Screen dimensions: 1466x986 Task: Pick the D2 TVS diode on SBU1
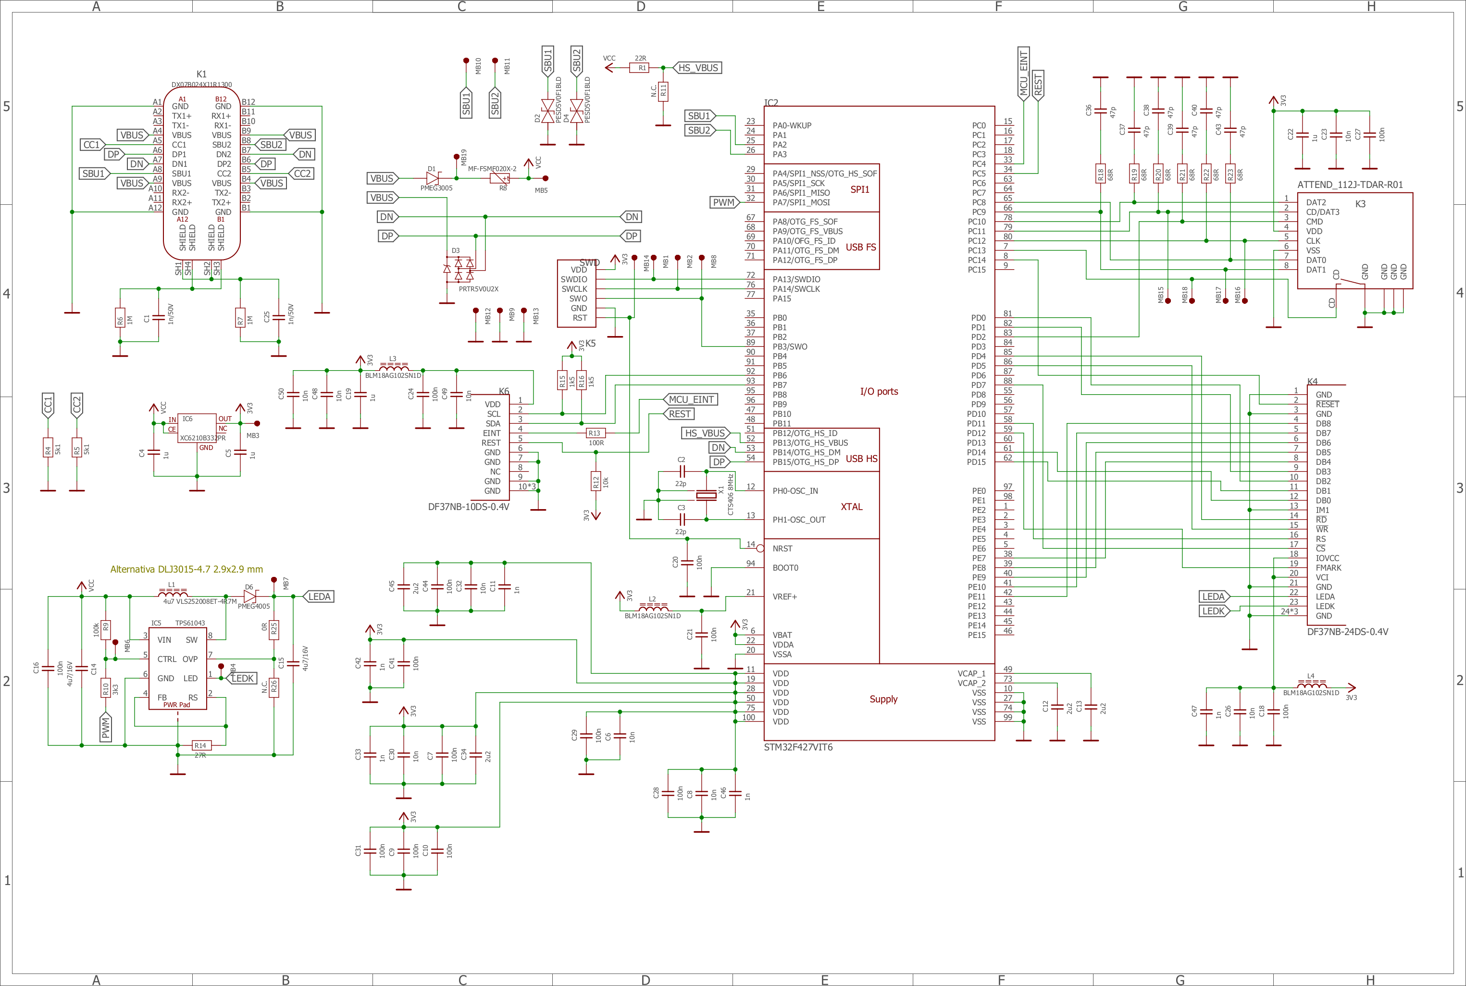click(x=547, y=111)
